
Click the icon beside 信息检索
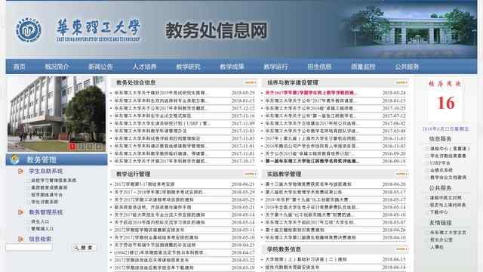point(20,239)
